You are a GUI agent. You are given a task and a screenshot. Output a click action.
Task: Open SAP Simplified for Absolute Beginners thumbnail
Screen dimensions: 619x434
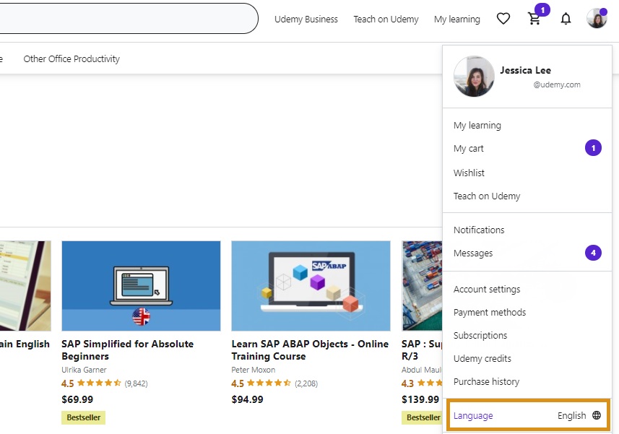tap(141, 286)
